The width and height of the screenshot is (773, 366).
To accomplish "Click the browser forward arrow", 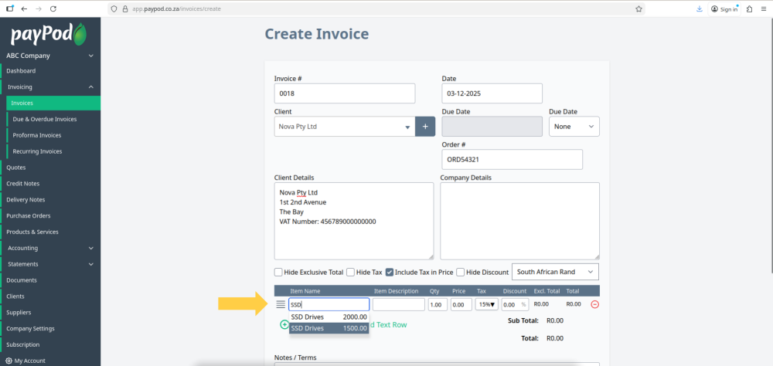I will pyautogui.click(x=39, y=8).
